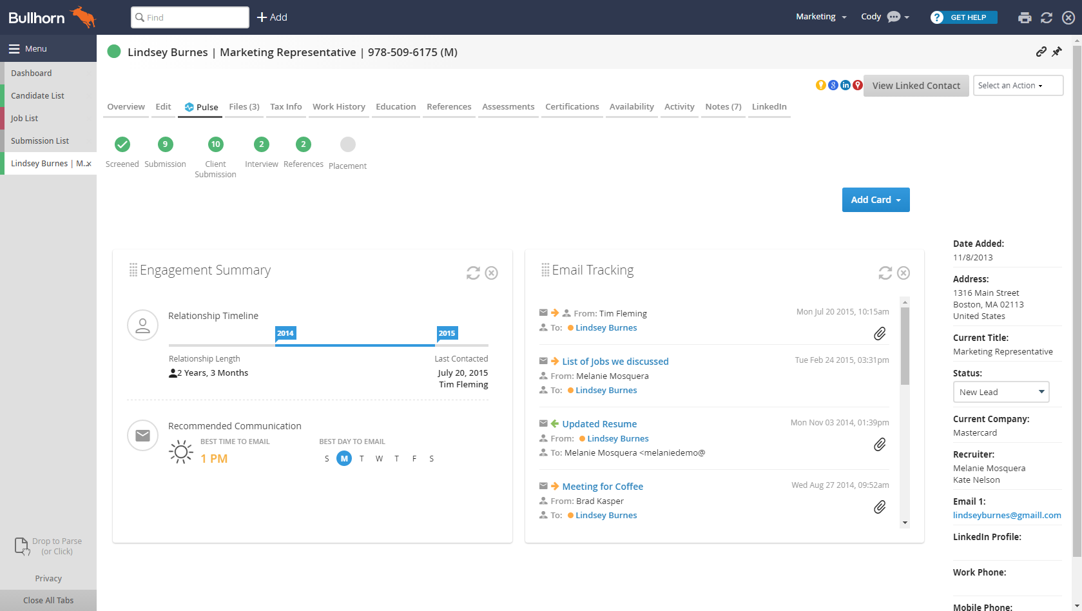Switch to the Work History tab
1082x611 pixels.
tap(338, 106)
